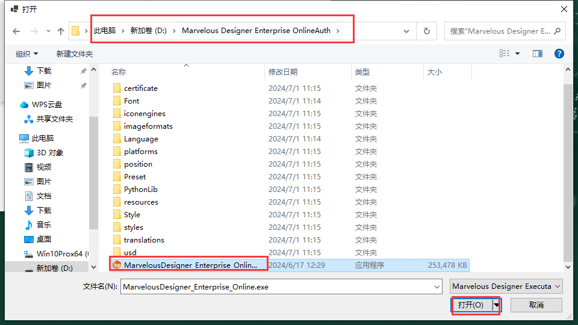Open recent locations dropdown arrow
The width and height of the screenshot is (578, 325).
pyautogui.click(x=48, y=31)
